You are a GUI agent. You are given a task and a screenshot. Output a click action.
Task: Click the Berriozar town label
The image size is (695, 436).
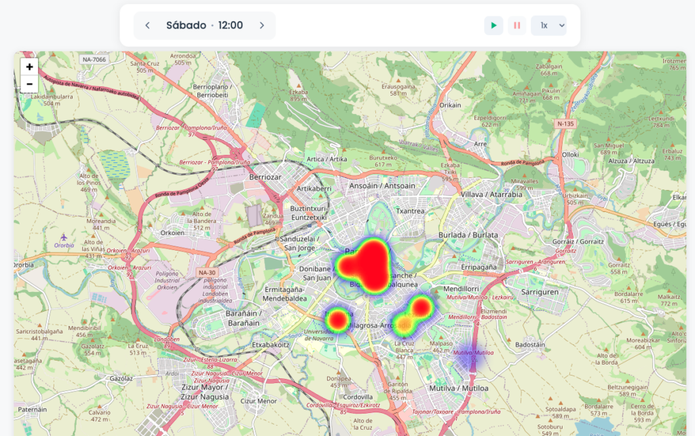[265, 177]
